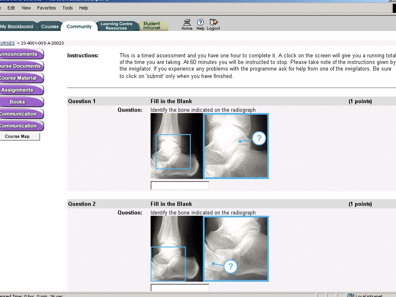The image size is (396, 297).
Task: Open Help via question mark icon
Action: point(200,22)
